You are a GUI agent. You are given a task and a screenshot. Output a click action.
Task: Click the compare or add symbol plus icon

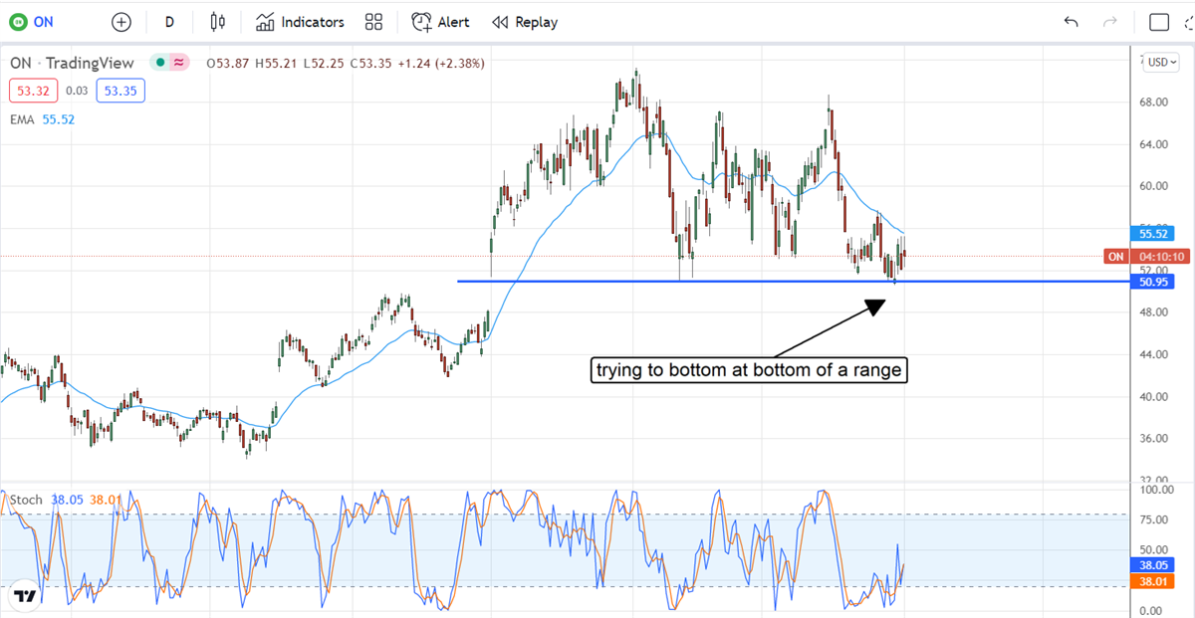pos(120,22)
